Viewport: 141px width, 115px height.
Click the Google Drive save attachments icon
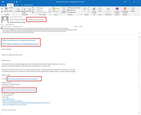coord(108,9)
